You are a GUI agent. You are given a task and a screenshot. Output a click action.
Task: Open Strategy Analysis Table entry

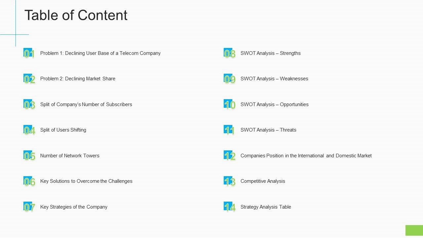pos(266,207)
